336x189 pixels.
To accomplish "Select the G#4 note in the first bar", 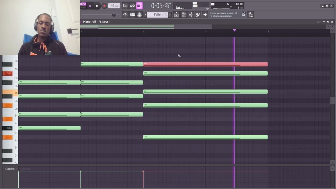I will point(49,128).
